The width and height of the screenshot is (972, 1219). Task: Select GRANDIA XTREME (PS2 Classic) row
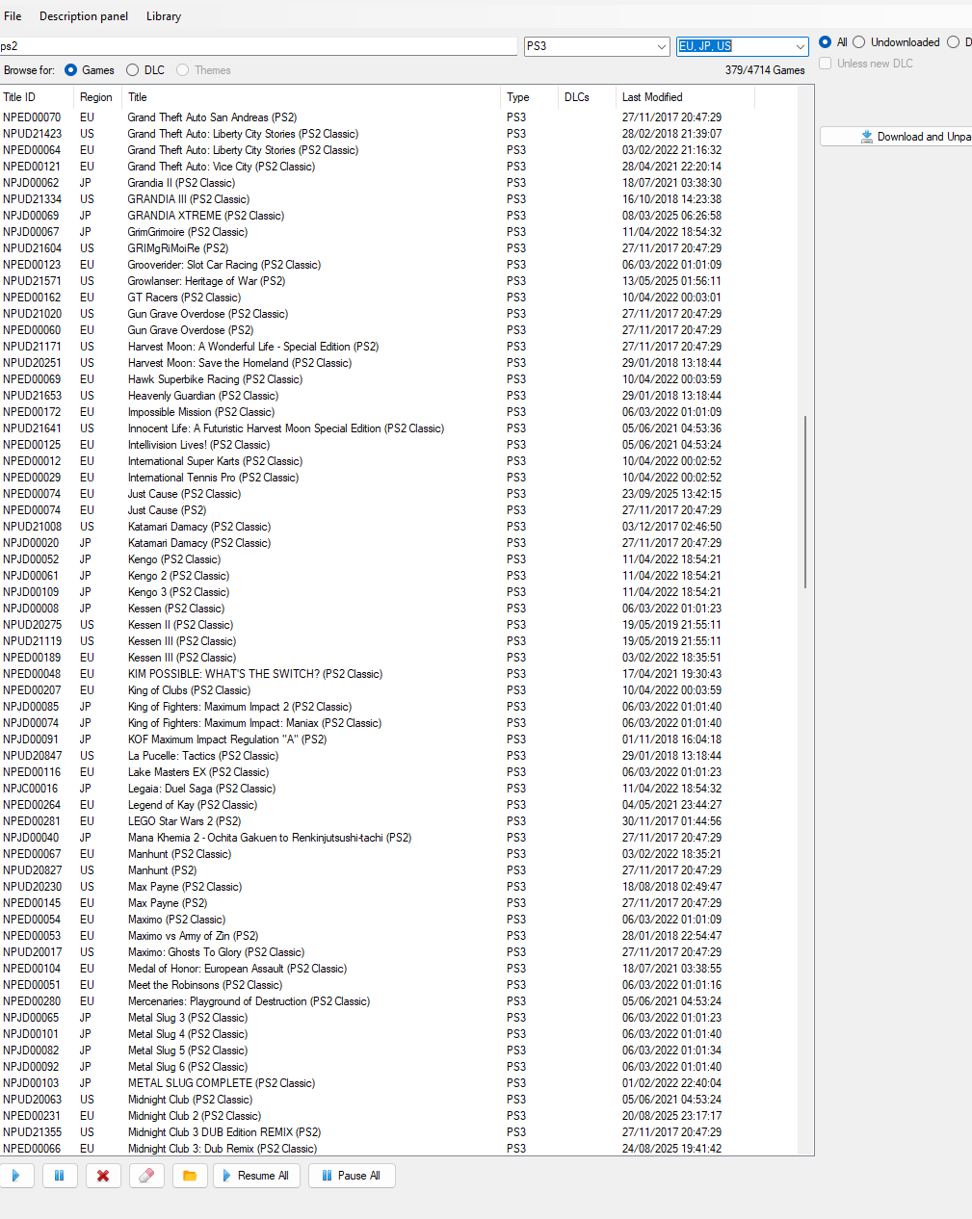(400, 216)
